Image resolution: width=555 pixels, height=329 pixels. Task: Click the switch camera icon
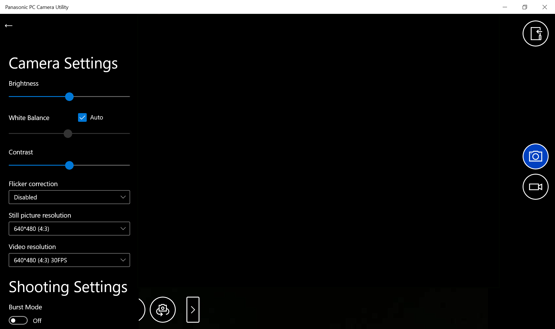click(163, 310)
